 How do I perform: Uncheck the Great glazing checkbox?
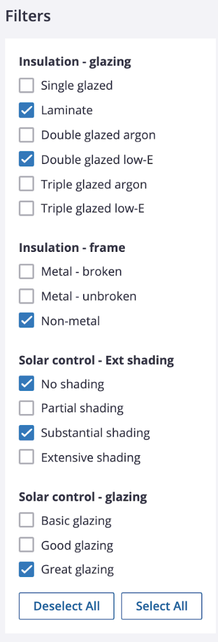click(x=27, y=570)
